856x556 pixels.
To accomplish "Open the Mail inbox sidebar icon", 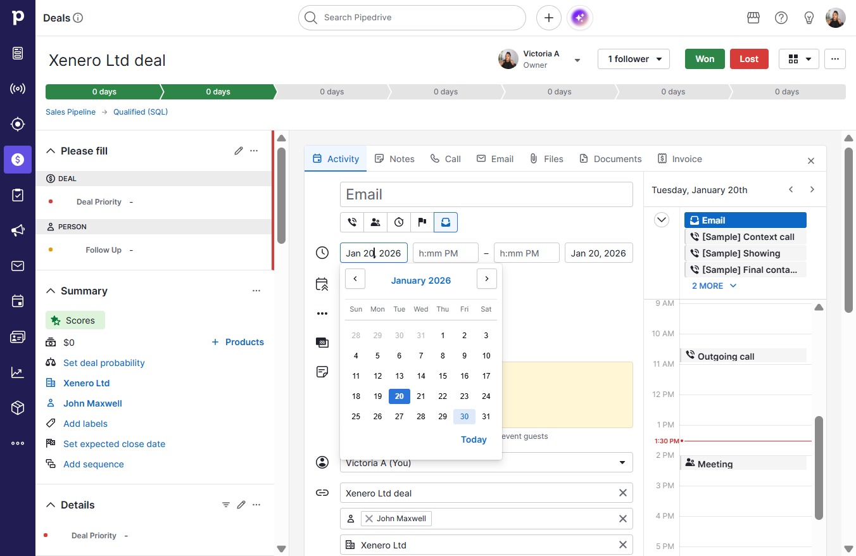I will pos(18,266).
